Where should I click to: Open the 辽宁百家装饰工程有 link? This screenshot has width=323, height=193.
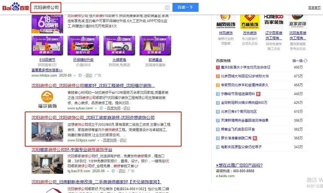coord(274,35)
